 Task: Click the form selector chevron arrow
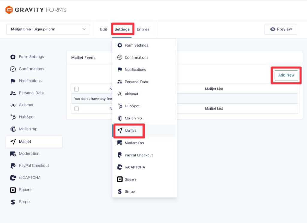pyautogui.click(x=84, y=29)
